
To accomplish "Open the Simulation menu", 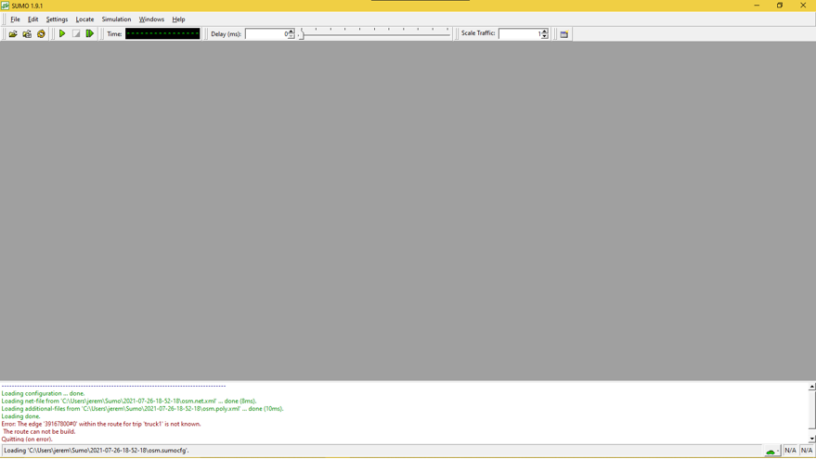I will [116, 19].
